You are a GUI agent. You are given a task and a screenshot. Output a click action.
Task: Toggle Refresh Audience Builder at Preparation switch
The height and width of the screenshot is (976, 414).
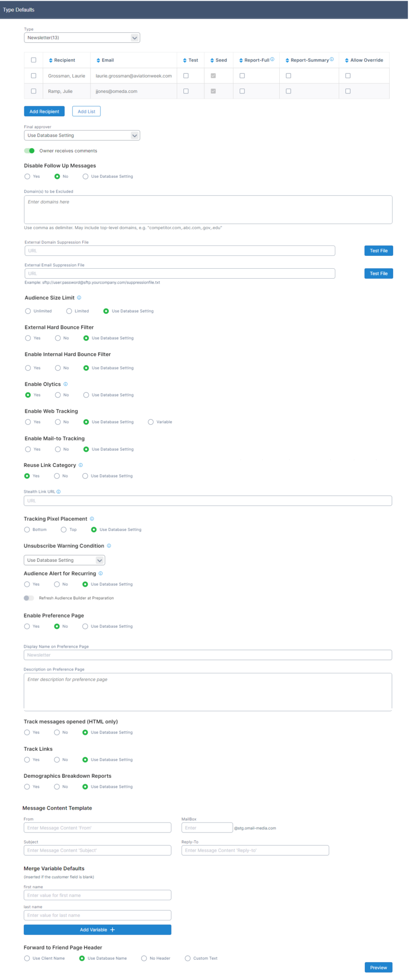click(29, 598)
